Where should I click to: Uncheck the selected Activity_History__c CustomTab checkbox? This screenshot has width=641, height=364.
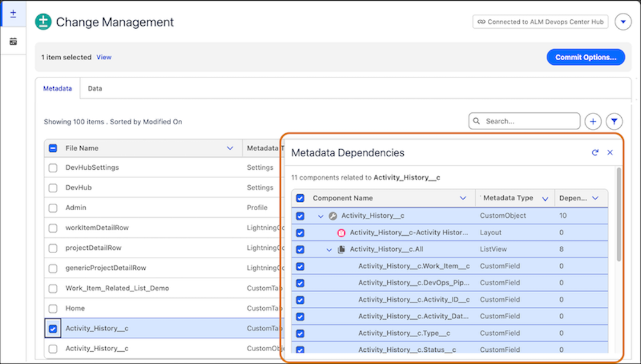click(53, 329)
